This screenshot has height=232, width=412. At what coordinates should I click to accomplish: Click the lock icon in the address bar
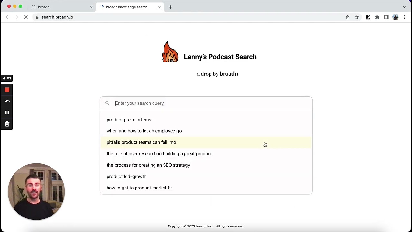pos(37,17)
